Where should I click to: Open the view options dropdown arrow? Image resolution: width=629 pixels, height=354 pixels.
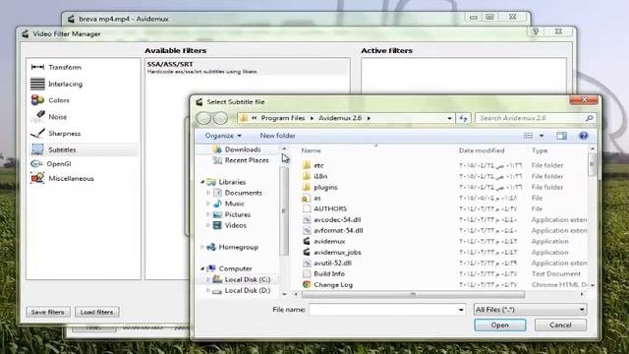[x=542, y=136]
